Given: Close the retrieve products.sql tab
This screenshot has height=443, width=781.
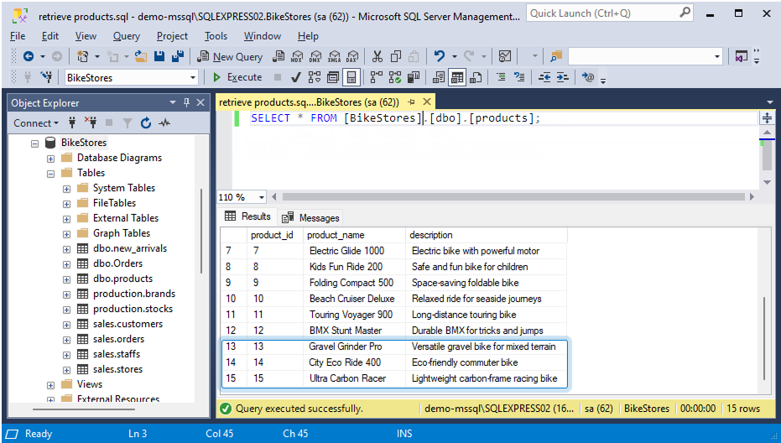Looking at the screenshot, I should click(427, 102).
